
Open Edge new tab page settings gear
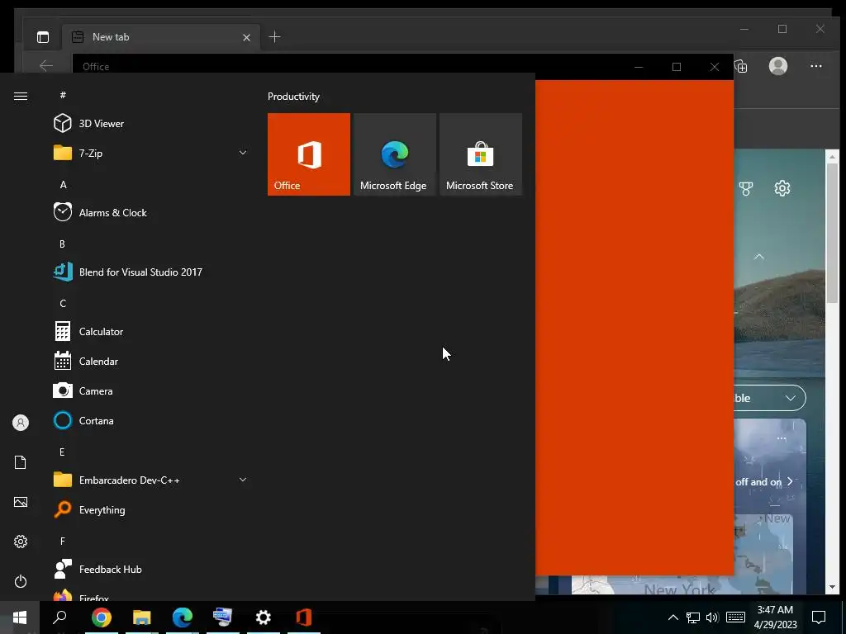(782, 188)
